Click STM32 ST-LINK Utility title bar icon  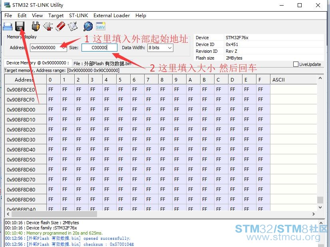(x=7, y=5)
